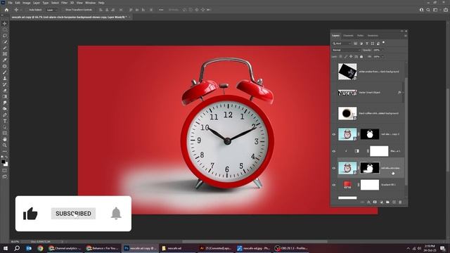Image resolution: width=450 pixels, height=253 pixels.
Task: Open the Windows Start button
Action: (x=5, y=248)
